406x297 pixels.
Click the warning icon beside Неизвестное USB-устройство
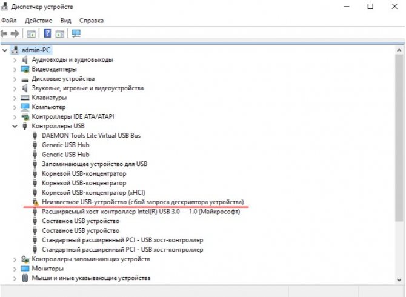tap(35, 202)
